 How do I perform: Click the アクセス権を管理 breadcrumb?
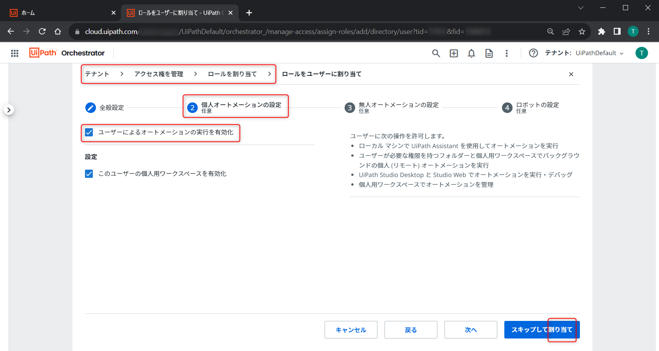pos(159,74)
